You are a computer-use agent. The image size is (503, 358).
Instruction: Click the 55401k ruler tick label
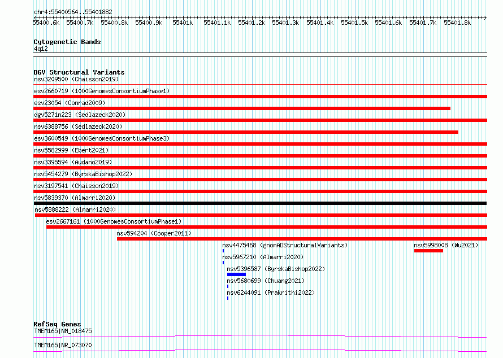183,23
